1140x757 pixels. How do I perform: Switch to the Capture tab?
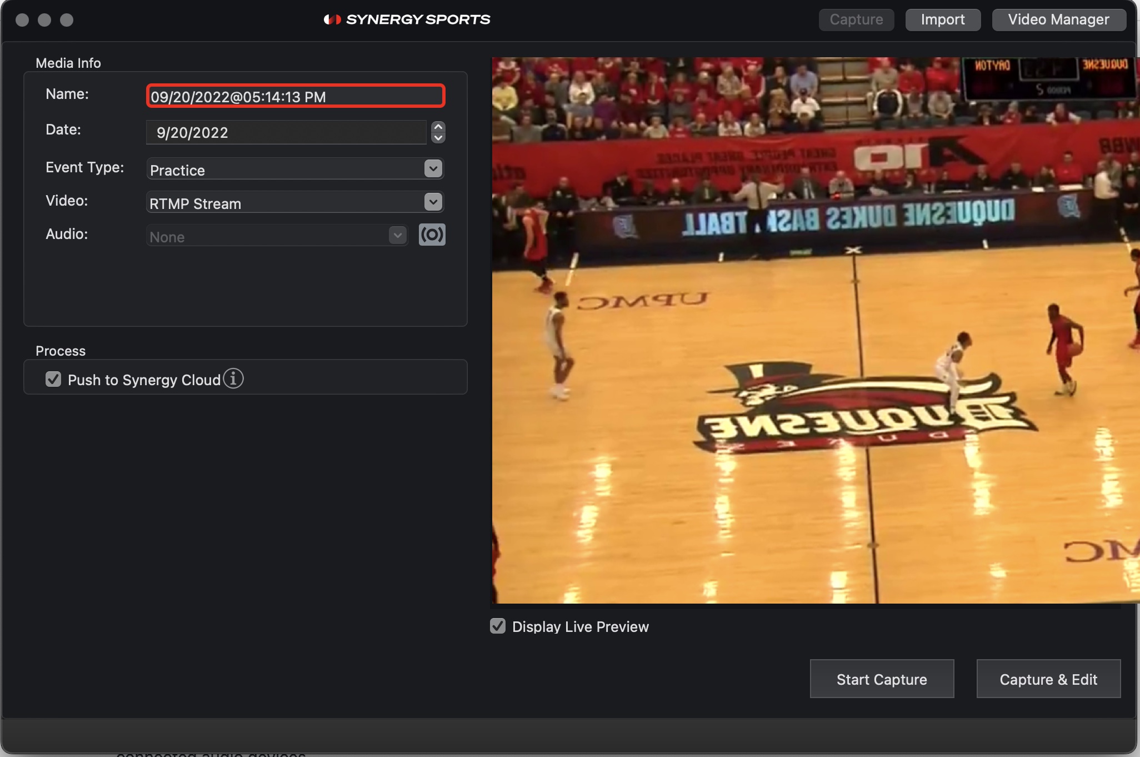pyautogui.click(x=856, y=19)
